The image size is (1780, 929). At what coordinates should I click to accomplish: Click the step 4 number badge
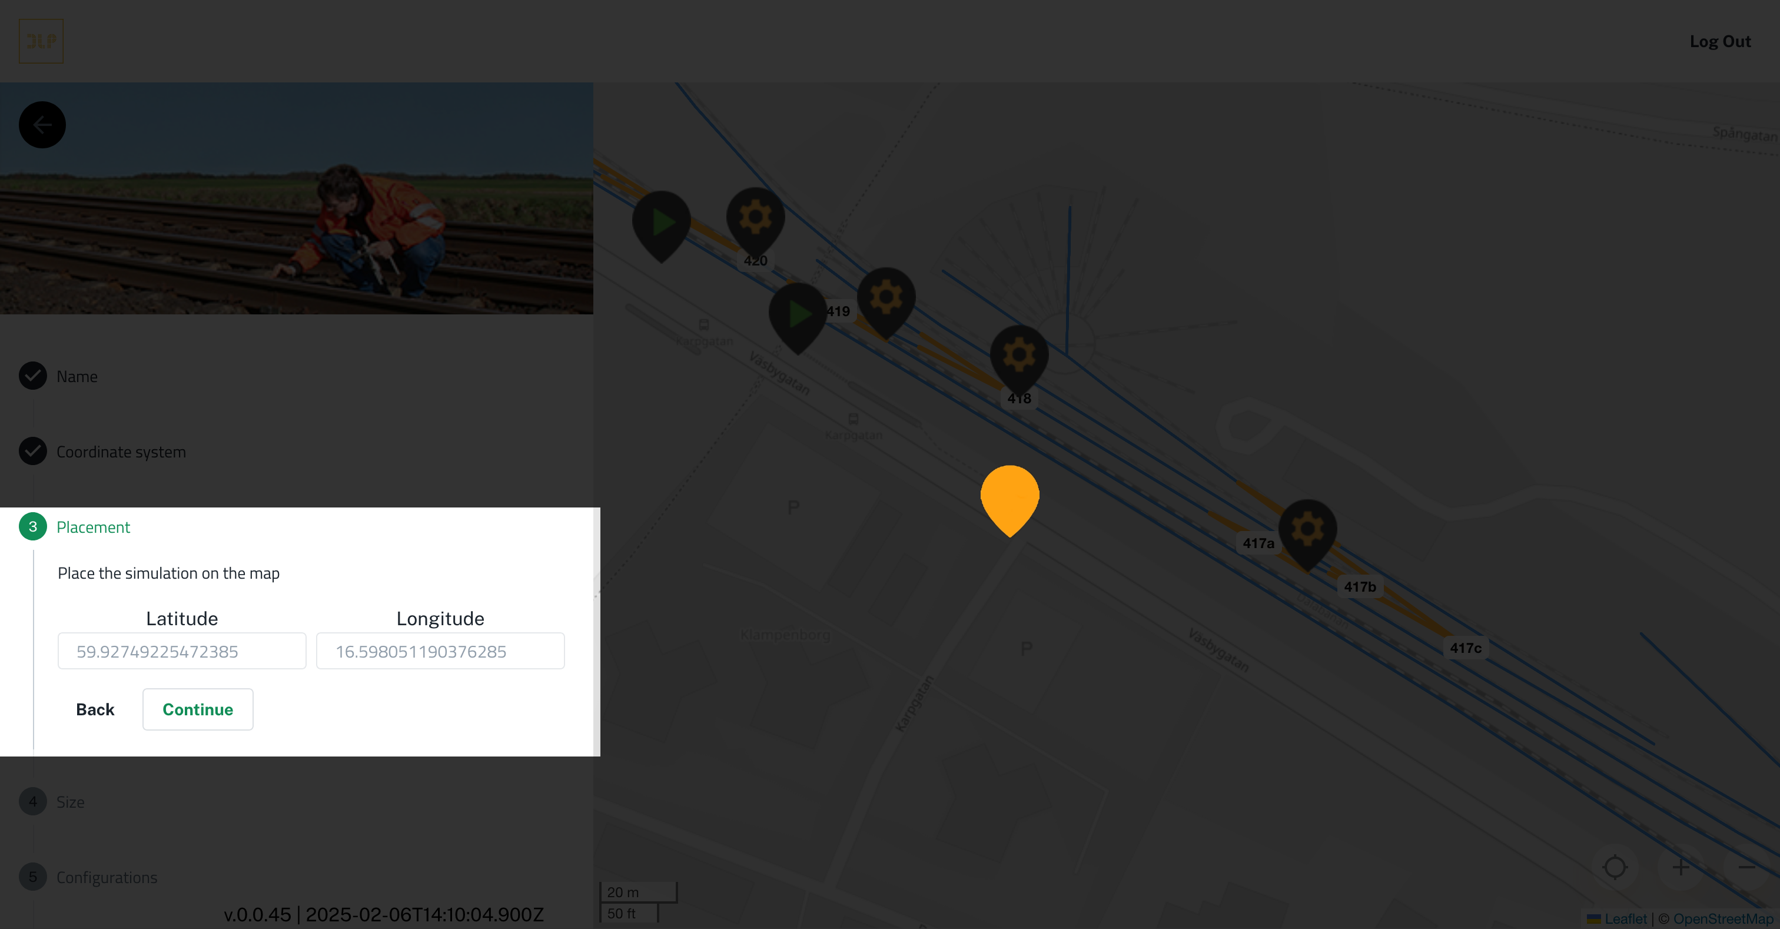coord(32,801)
